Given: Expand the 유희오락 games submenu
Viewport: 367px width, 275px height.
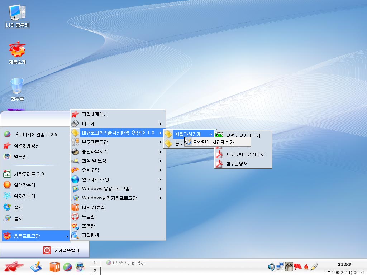Looking at the screenshot, I should [118, 170].
